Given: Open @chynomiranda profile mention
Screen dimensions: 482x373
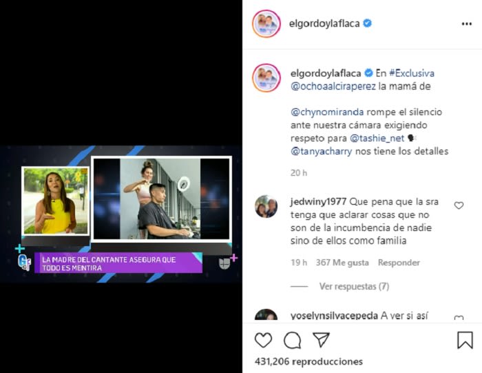Looking at the screenshot, I should pos(327,112).
